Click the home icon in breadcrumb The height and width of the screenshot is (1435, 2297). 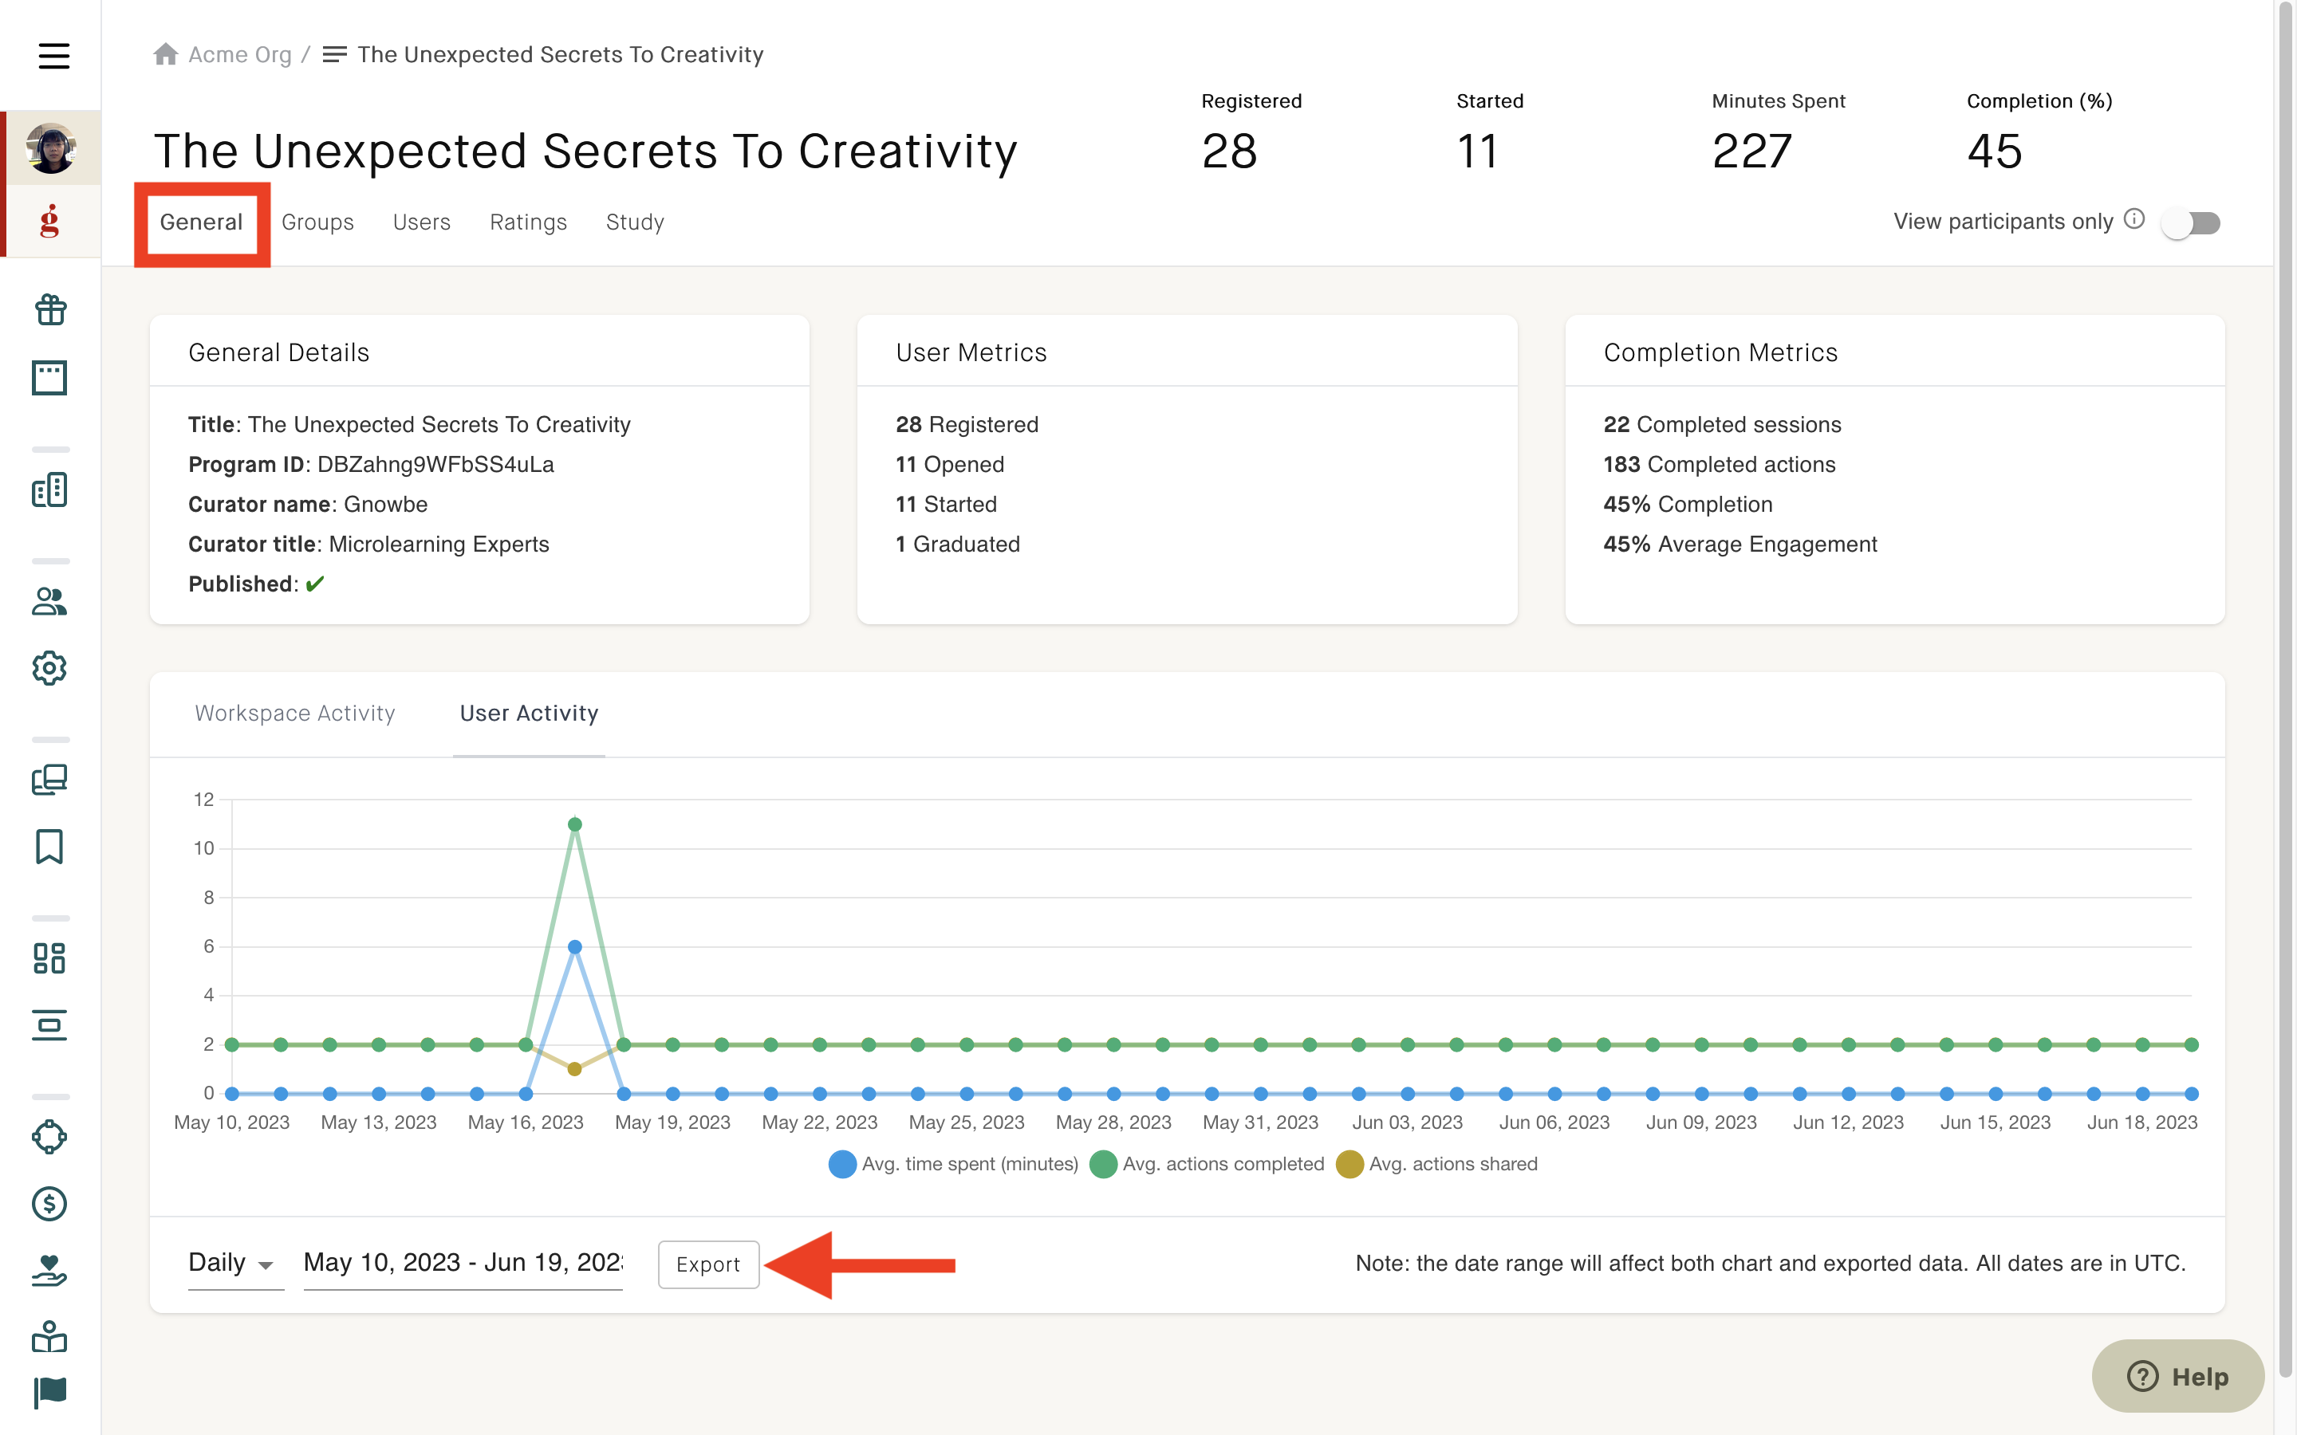coord(166,55)
